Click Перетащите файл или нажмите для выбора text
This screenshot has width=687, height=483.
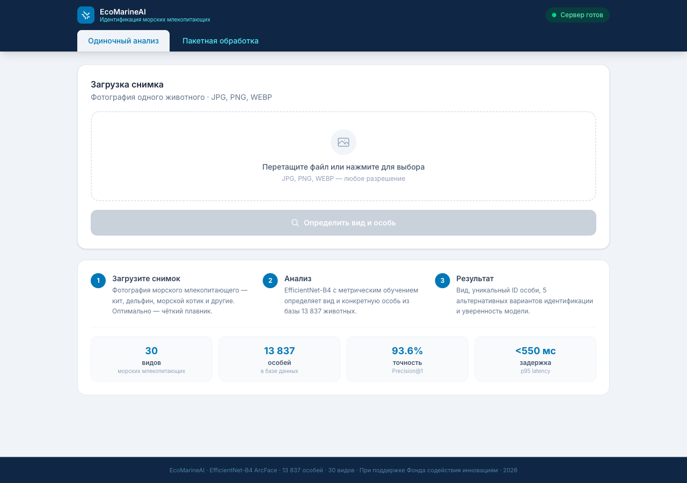tap(343, 167)
